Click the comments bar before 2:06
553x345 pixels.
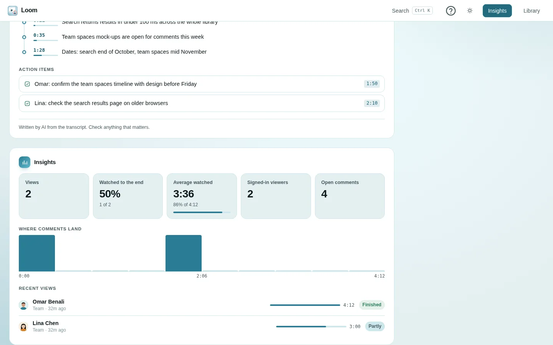pos(184,253)
